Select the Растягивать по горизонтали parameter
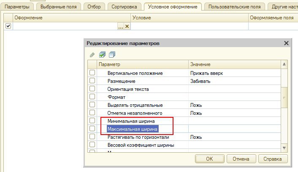The width and height of the screenshot is (298, 172). [x=138, y=137]
